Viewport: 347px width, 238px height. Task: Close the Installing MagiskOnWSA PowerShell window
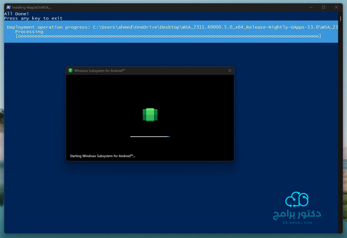[336, 7]
